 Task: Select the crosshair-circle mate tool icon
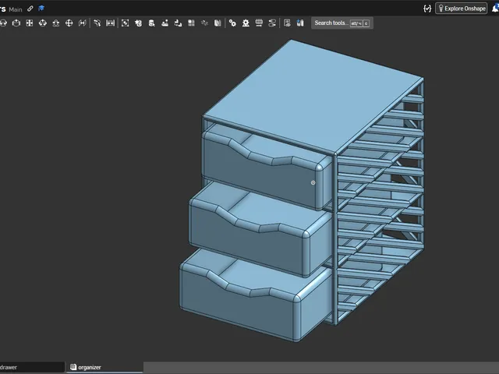coord(69,23)
